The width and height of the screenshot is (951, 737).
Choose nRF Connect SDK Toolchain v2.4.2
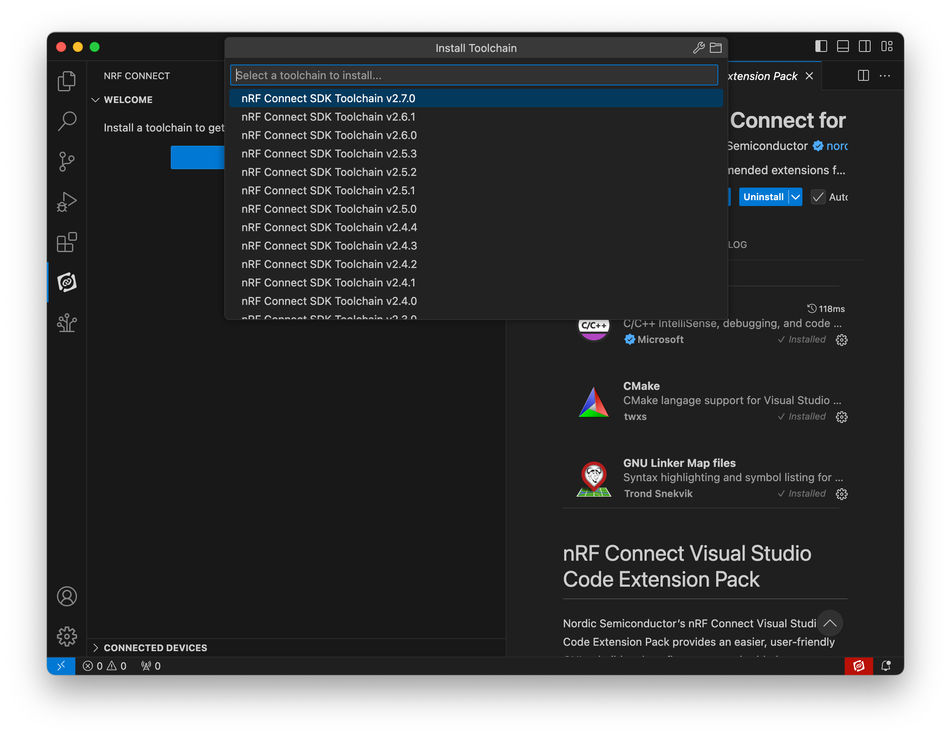click(x=476, y=264)
